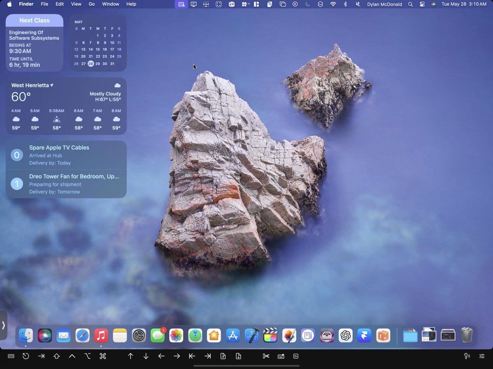Open Dreo Tower Fan delivery entry

tap(66, 184)
